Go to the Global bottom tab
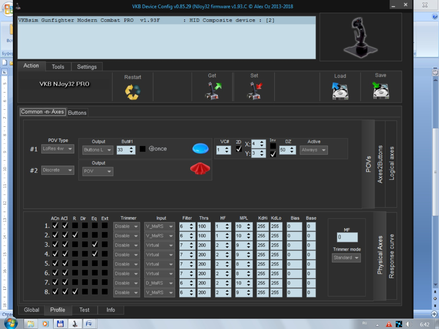Viewport: 439px width, 329px height. point(32,310)
